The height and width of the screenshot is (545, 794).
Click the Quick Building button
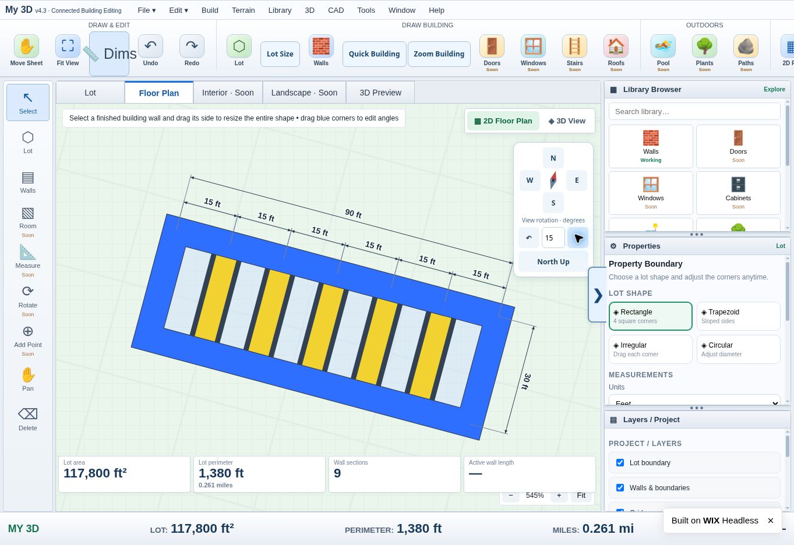[x=375, y=54]
